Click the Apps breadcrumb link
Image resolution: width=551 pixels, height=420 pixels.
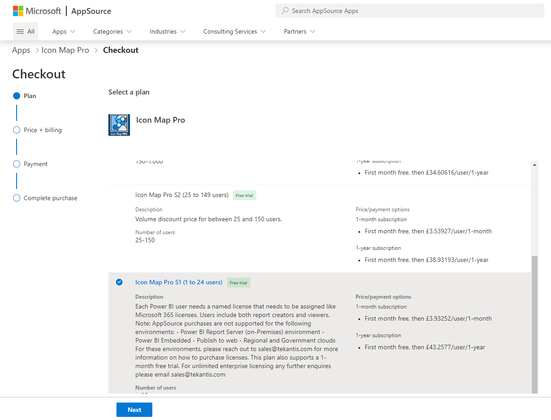(x=21, y=50)
